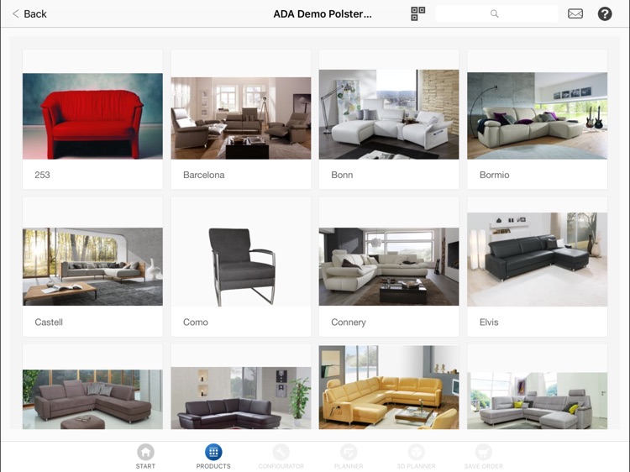Viewport: 630px width, 472px height.
Task: Open the Como armchair thumbnail
Action: (241, 267)
